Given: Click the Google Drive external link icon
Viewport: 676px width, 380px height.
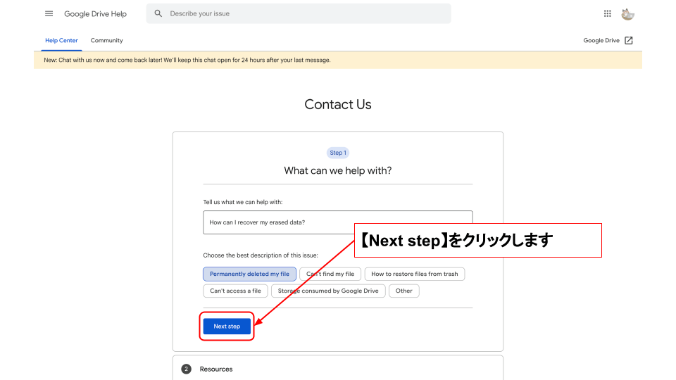Looking at the screenshot, I should [x=629, y=41].
